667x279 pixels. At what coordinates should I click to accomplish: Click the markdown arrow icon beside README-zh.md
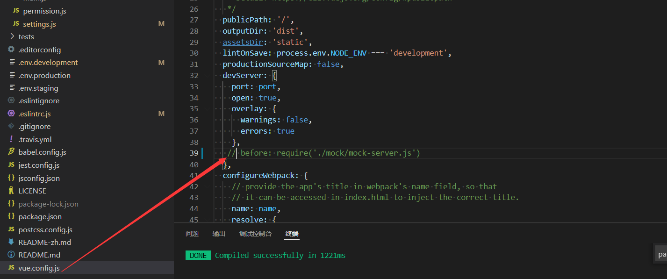(x=11, y=242)
